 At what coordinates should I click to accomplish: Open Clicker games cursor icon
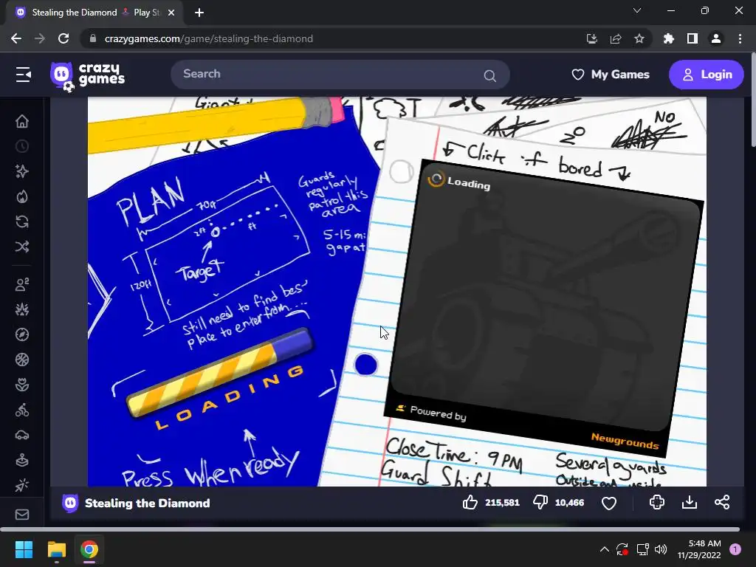pos(22,485)
